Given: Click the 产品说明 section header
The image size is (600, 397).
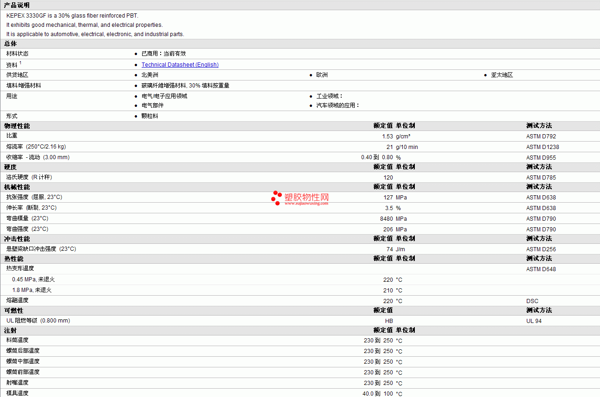Looking at the screenshot, I should [17, 5].
